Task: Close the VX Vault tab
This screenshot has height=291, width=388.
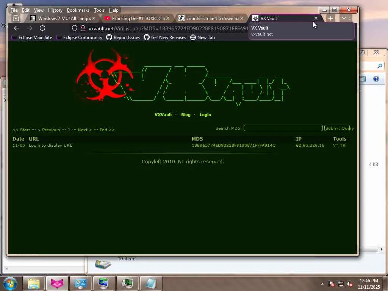Action: (316, 18)
